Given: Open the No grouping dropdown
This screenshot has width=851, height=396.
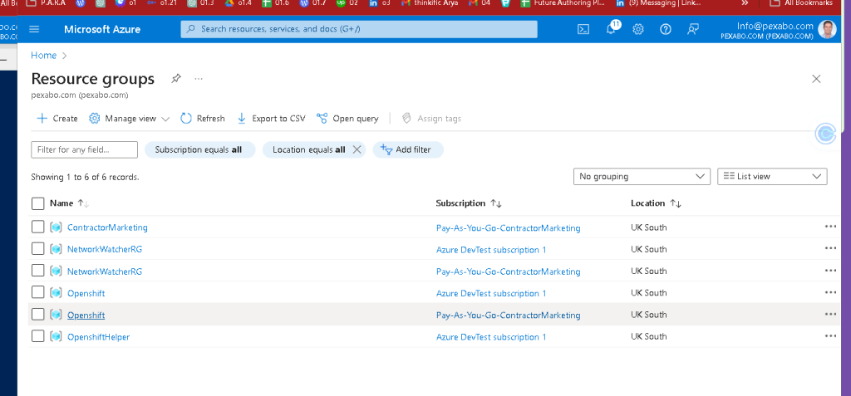Looking at the screenshot, I should [x=642, y=176].
